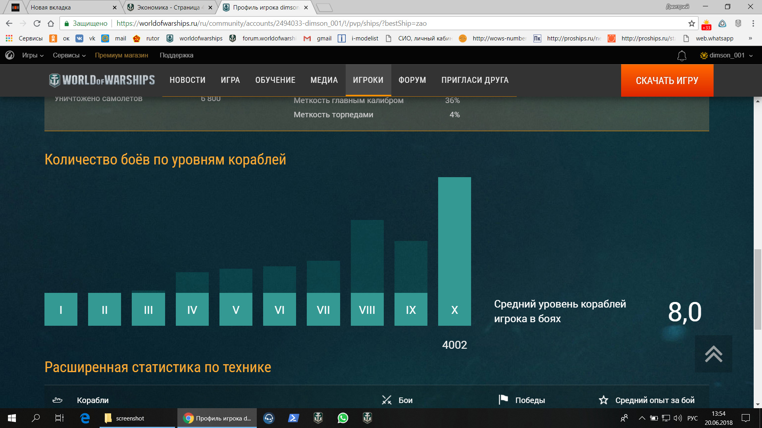Screen dimensions: 762x428
Task: Open the Премиум магазин link
Action: pyautogui.click(x=121, y=55)
